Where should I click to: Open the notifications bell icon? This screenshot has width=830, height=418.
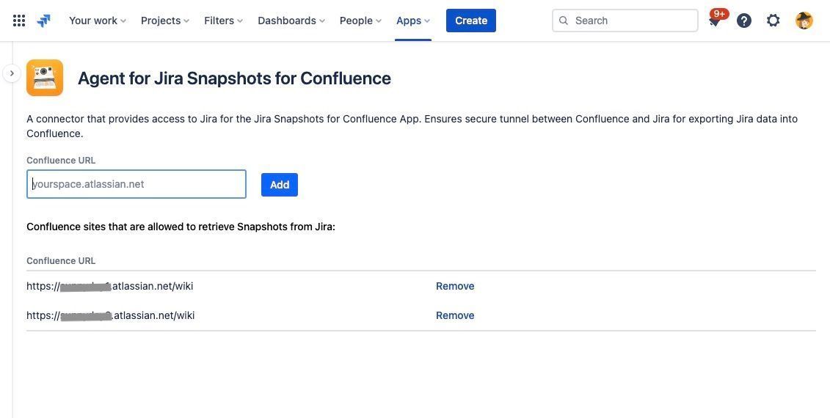[715, 21]
